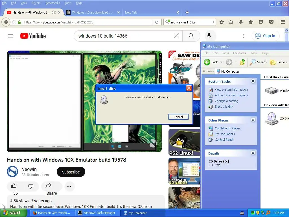Image resolution: width=289 pixels, height=217 pixels.
Task: Cancel the Insert disk dialog
Action: 178,117
